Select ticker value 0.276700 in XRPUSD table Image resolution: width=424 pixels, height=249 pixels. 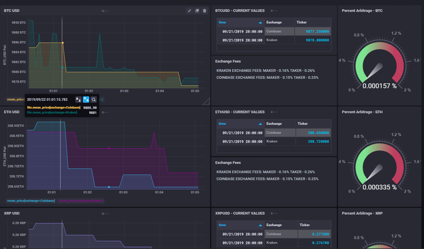[321, 243]
